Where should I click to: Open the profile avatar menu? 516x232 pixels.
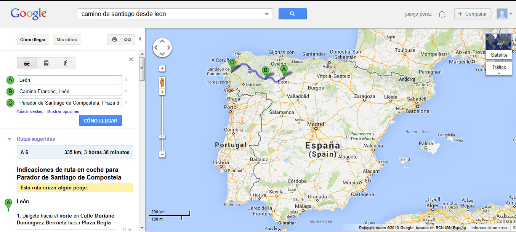[504, 14]
